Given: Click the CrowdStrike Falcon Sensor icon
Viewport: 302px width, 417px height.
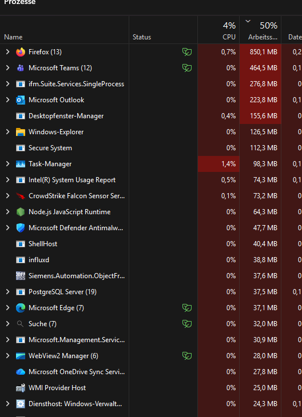Looking at the screenshot, I should click(21, 196).
